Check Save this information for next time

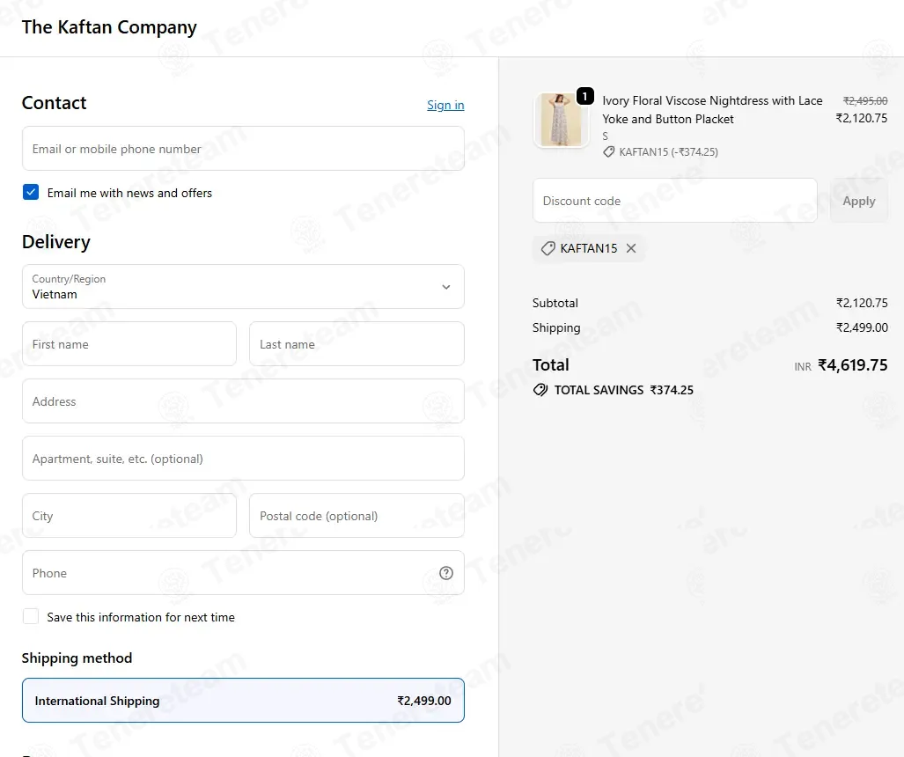click(x=31, y=616)
